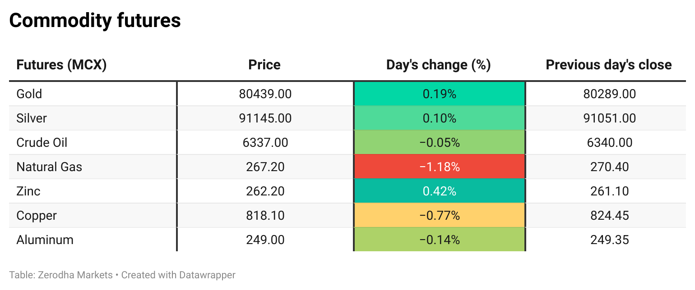Screen dimensions: 695x290
Task: Click the Crude Oil row label
Action: point(42,142)
